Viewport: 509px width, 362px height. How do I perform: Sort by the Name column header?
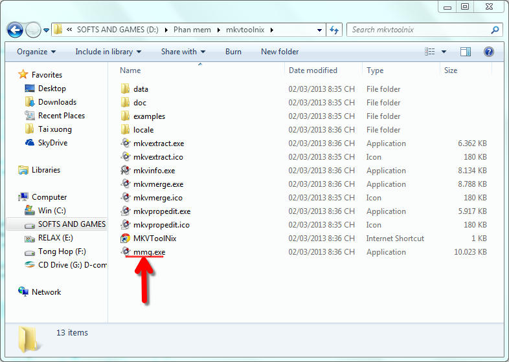[x=130, y=70]
